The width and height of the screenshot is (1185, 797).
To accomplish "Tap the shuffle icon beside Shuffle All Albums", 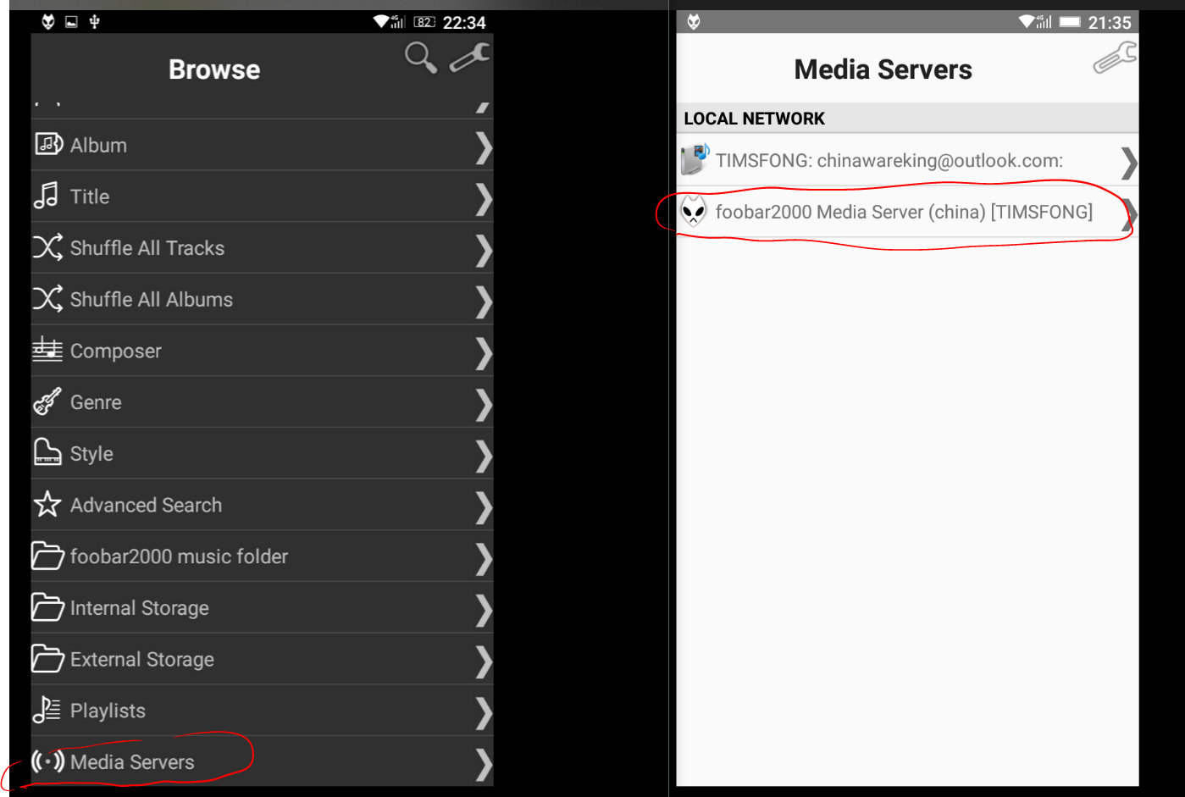I will (x=47, y=299).
